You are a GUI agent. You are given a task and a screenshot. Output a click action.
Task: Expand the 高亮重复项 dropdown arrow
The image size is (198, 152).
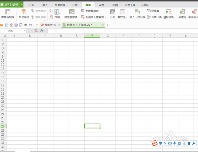79,17
